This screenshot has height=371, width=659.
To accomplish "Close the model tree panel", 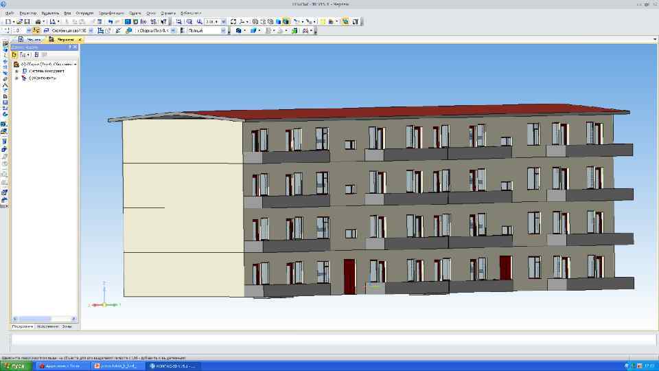I will (76, 47).
